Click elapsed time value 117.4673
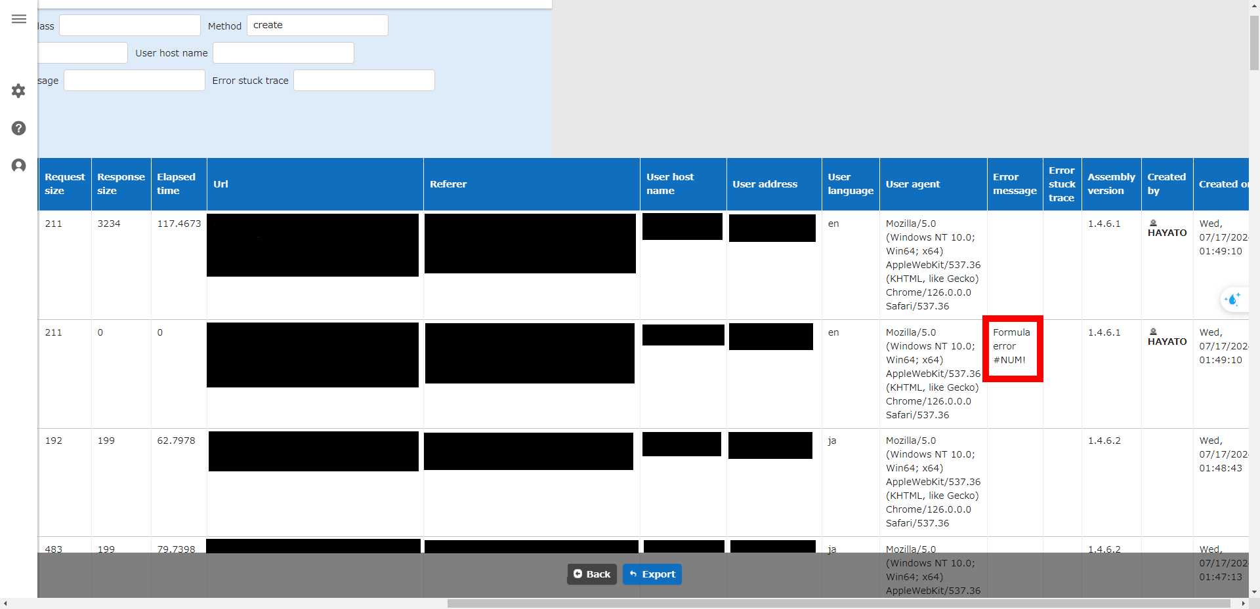The image size is (1260, 609). [x=179, y=224]
